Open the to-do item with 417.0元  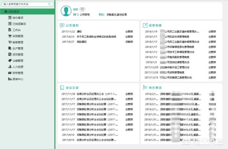[x=180, y=119]
